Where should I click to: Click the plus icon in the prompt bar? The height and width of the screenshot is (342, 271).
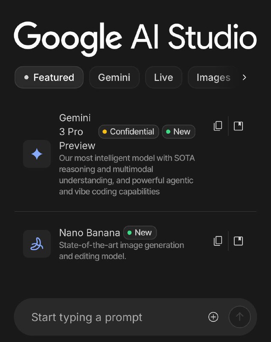(x=213, y=317)
